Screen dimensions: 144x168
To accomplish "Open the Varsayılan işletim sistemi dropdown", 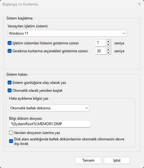I will 67,33.
